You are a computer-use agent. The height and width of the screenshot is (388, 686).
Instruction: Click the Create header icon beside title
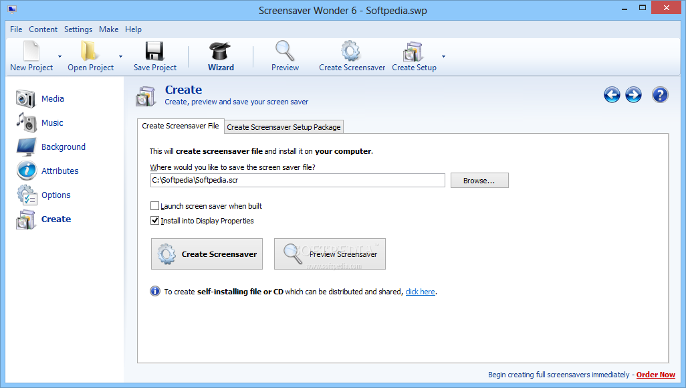click(146, 96)
